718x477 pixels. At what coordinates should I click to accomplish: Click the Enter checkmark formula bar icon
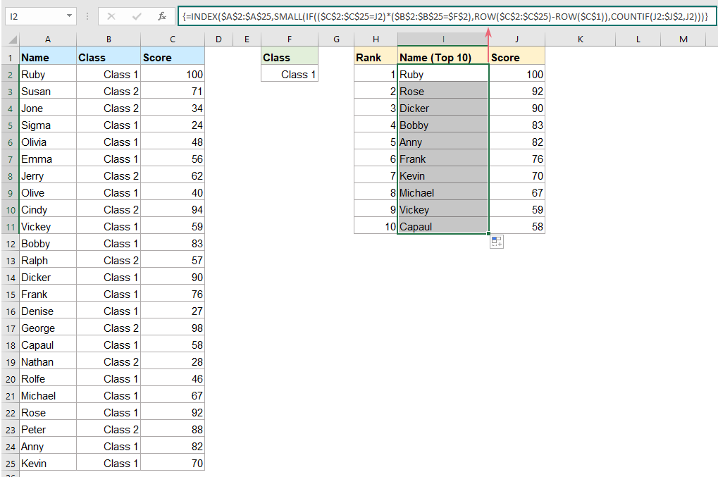pos(137,16)
